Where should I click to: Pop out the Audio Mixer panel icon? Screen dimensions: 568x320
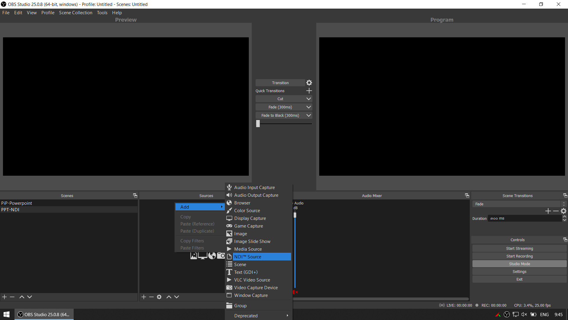tap(467, 196)
